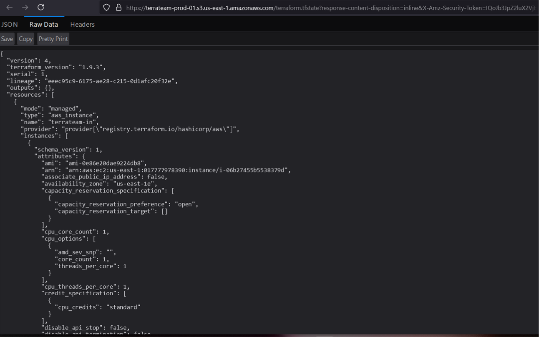Viewport: 539px width, 337px height.
Task: Click the "mode": "managed" line
Action: 51,108
